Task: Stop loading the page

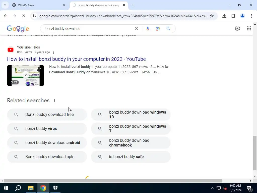Action: click(23, 16)
